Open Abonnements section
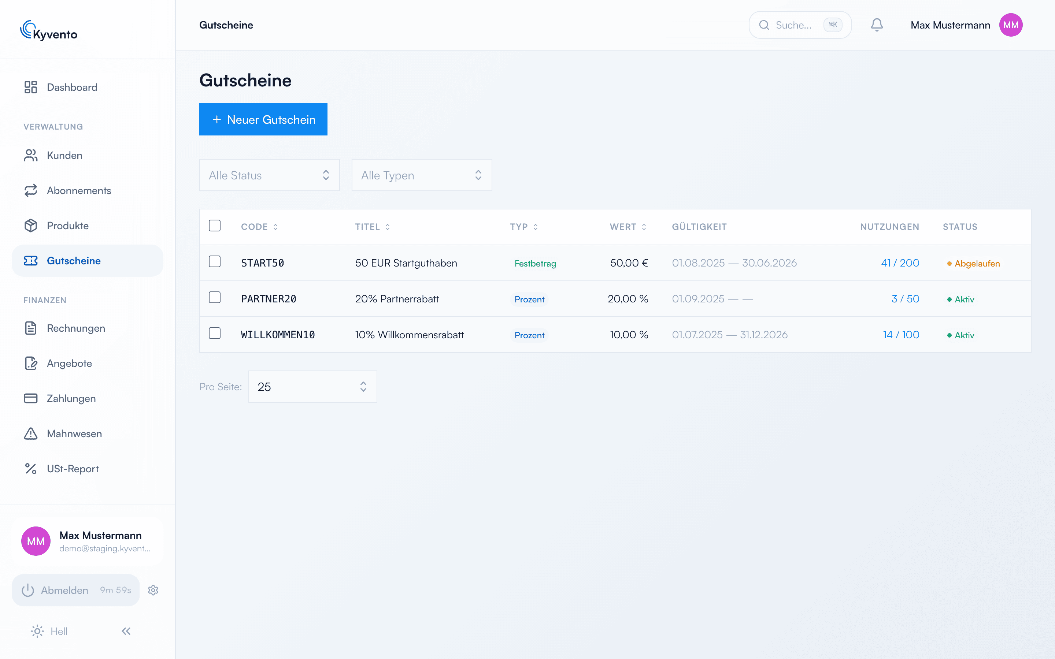This screenshot has width=1055, height=659. (x=88, y=190)
